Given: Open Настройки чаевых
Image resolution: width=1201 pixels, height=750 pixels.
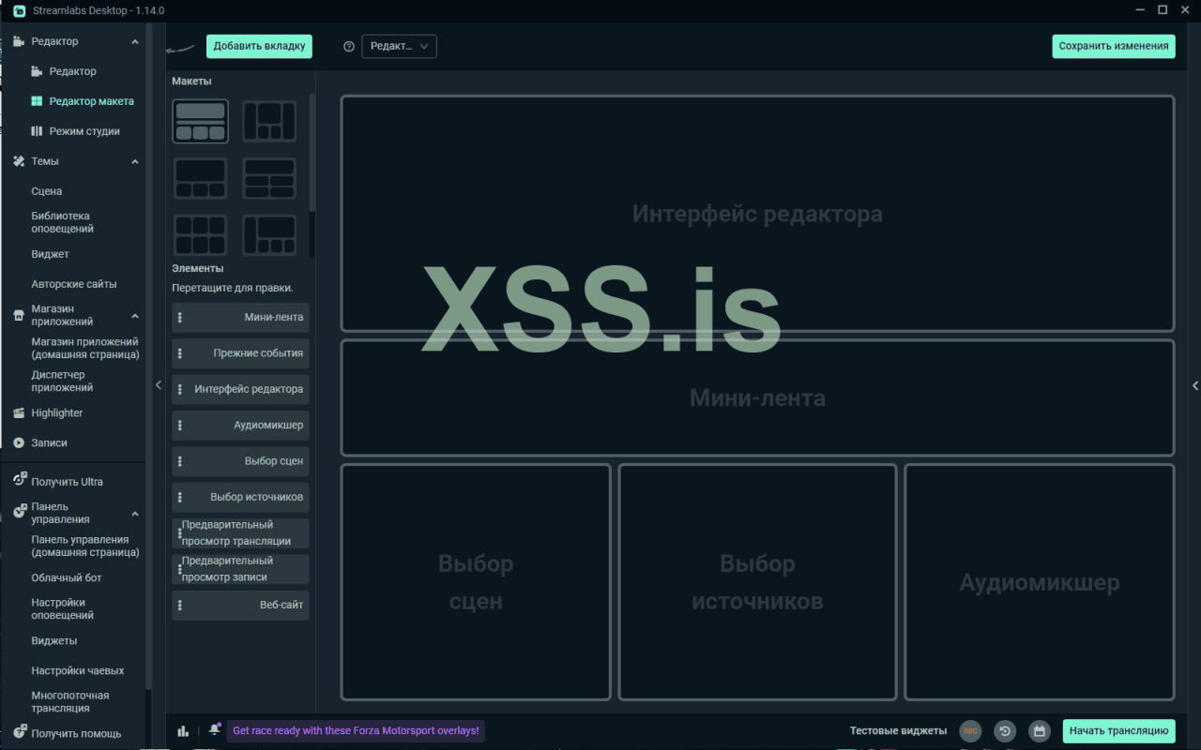Looking at the screenshot, I should (78, 670).
